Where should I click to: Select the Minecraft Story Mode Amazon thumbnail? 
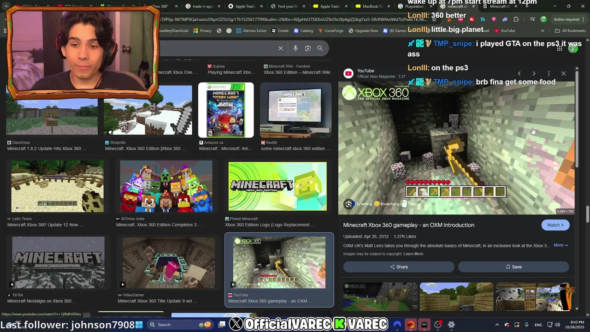[226, 110]
